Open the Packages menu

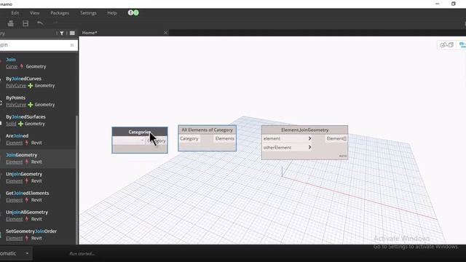point(60,13)
